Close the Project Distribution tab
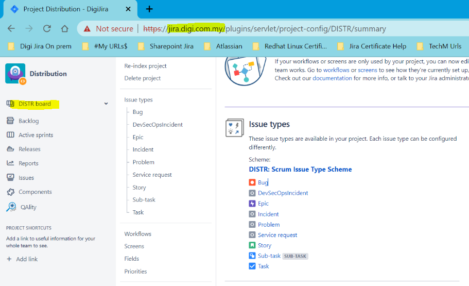This screenshot has width=469, height=286. (x=128, y=9)
